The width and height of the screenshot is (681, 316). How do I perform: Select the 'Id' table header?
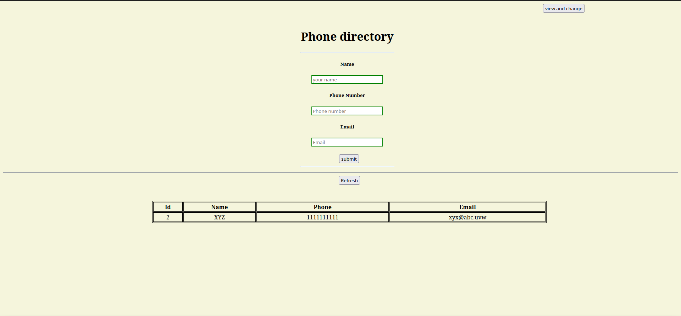tap(168, 207)
